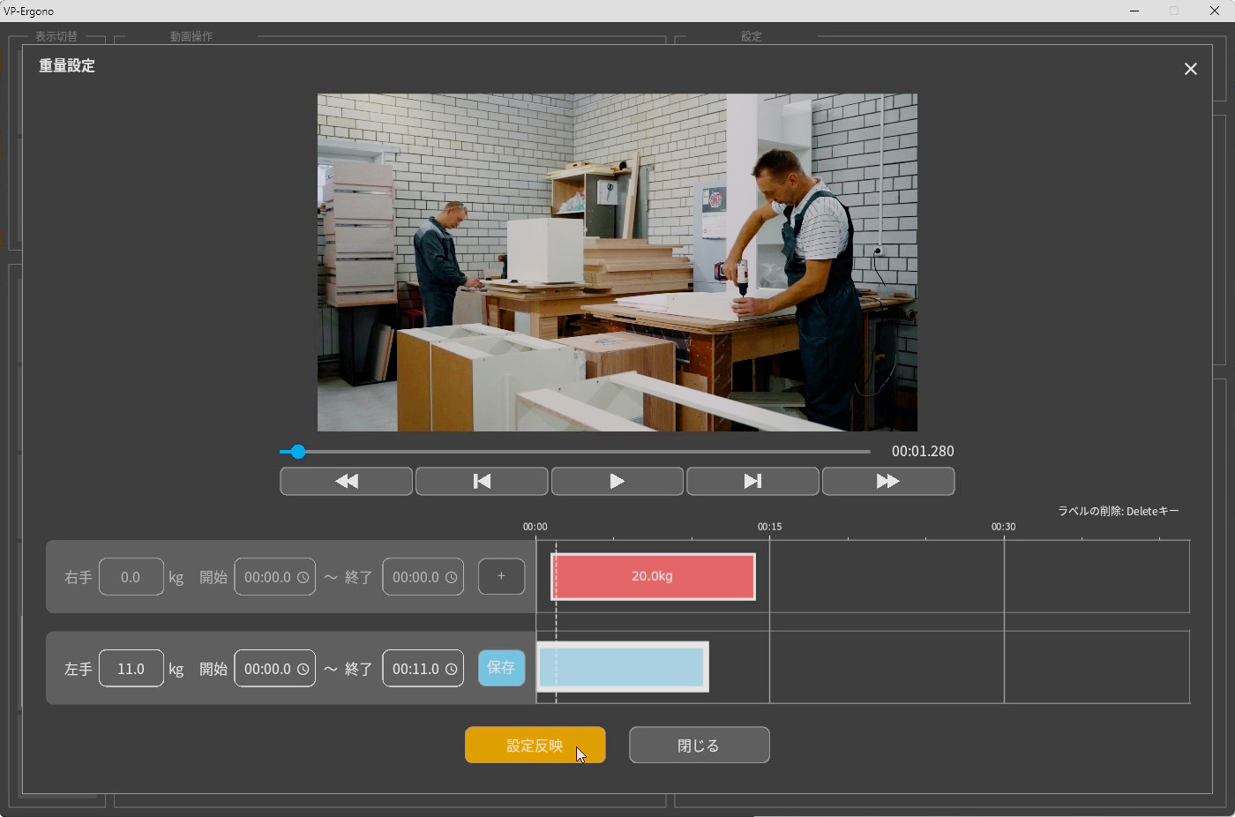Save the left hand weight with 保存

point(501,668)
